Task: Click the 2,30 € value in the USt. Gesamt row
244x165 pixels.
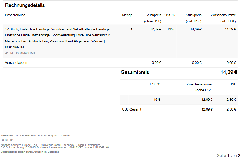Action: [231, 109]
